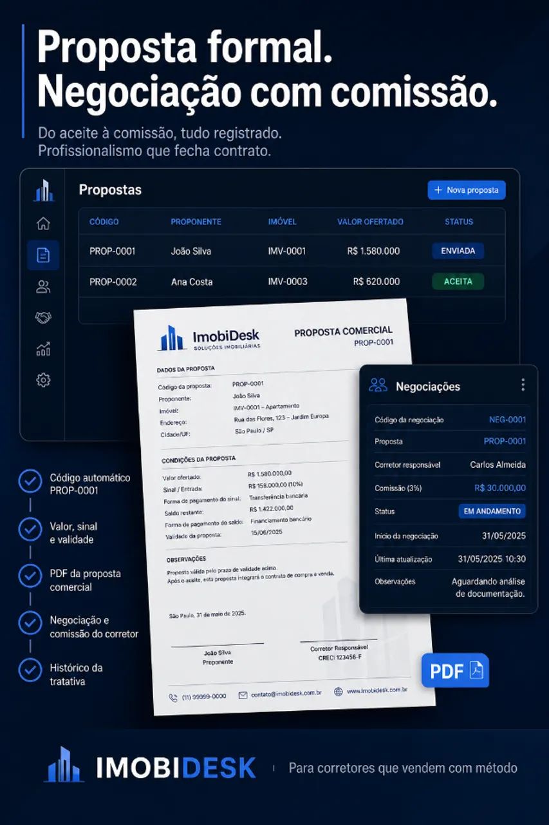Click the ImobiDesk logo on the PDF document
The width and height of the screenshot is (549, 825).
[209, 338]
